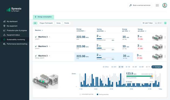
Task: Sort by Energy per piece column
Action: (x=142, y=30)
